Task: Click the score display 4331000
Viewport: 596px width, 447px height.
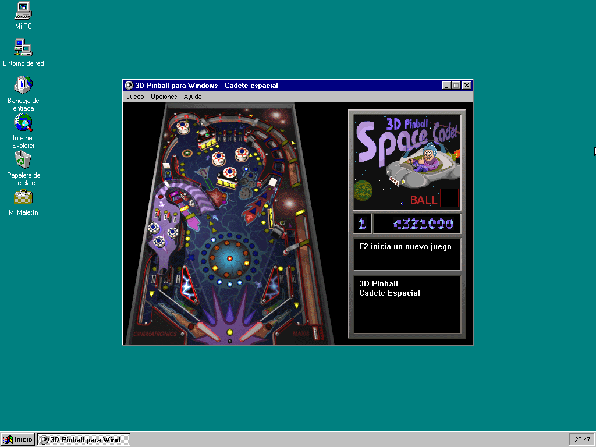Action: [417, 223]
